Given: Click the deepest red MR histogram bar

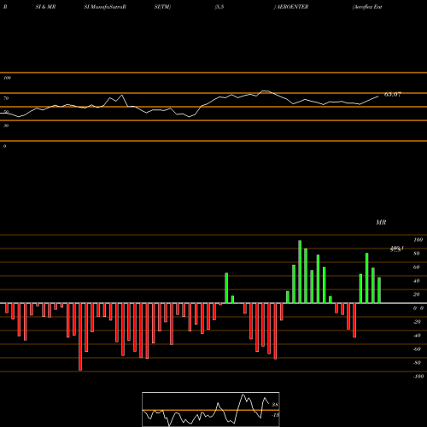Looking at the screenshot, I should [x=80, y=336].
